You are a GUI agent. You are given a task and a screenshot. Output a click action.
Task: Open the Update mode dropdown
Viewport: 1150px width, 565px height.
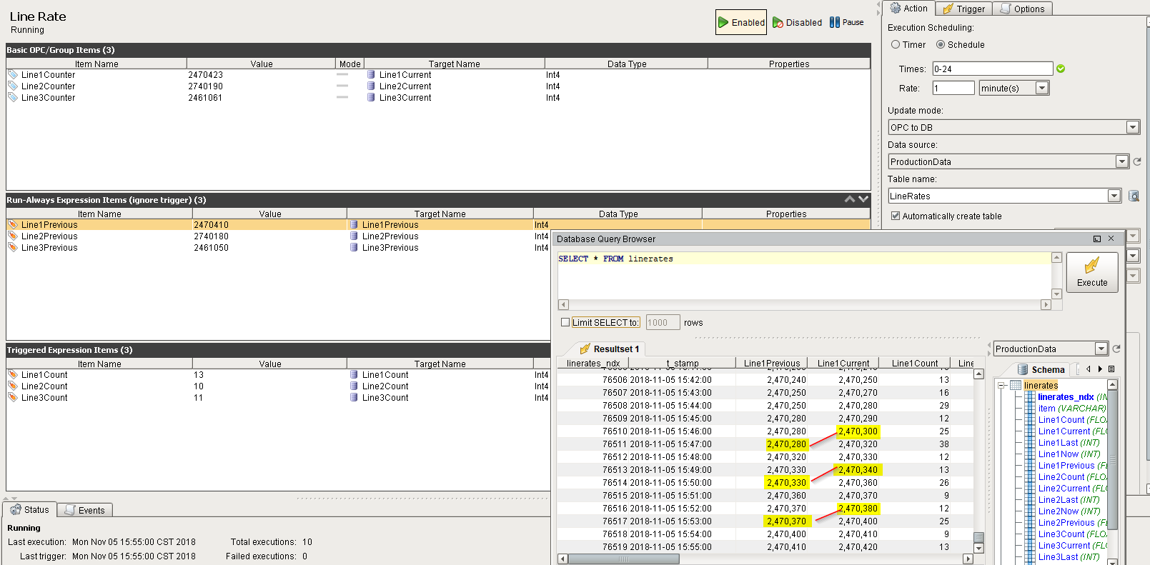[1132, 128]
